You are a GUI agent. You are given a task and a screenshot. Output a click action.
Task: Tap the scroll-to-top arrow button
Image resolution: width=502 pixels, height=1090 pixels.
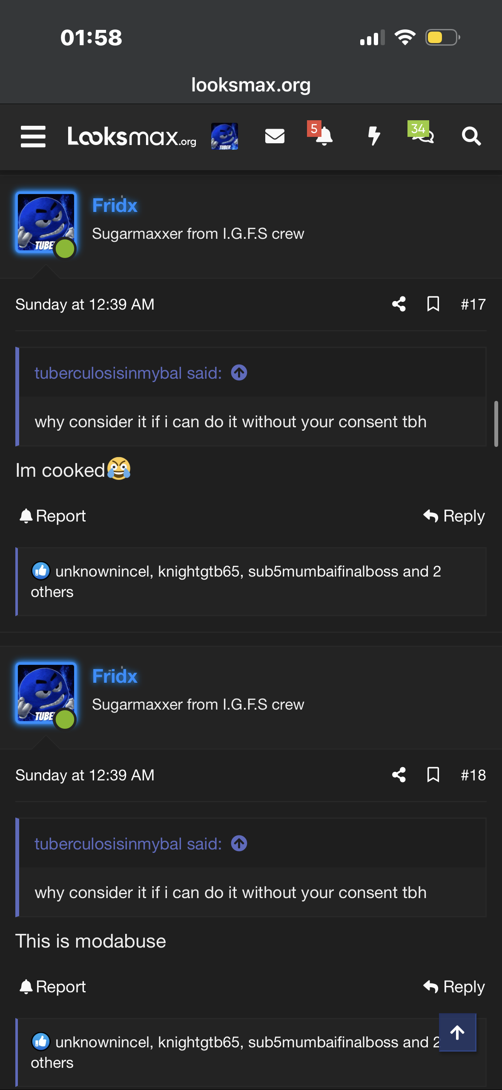tap(457, 1032)
